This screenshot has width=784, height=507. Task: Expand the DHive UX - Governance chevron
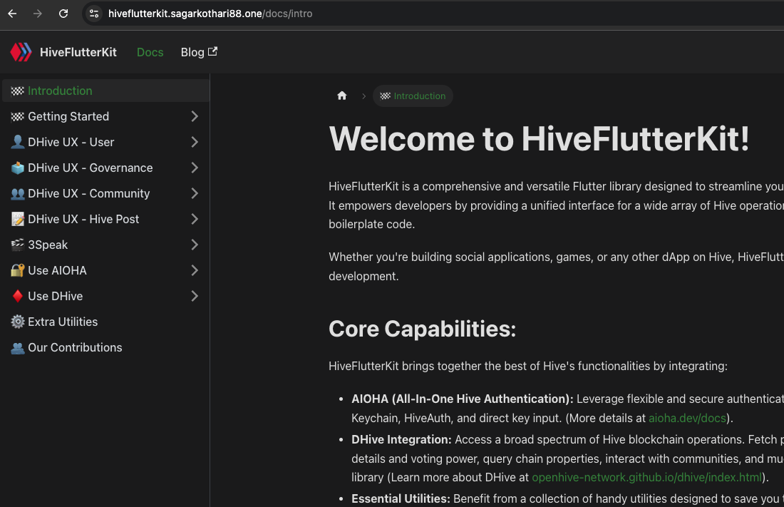[x=195, y=168]
